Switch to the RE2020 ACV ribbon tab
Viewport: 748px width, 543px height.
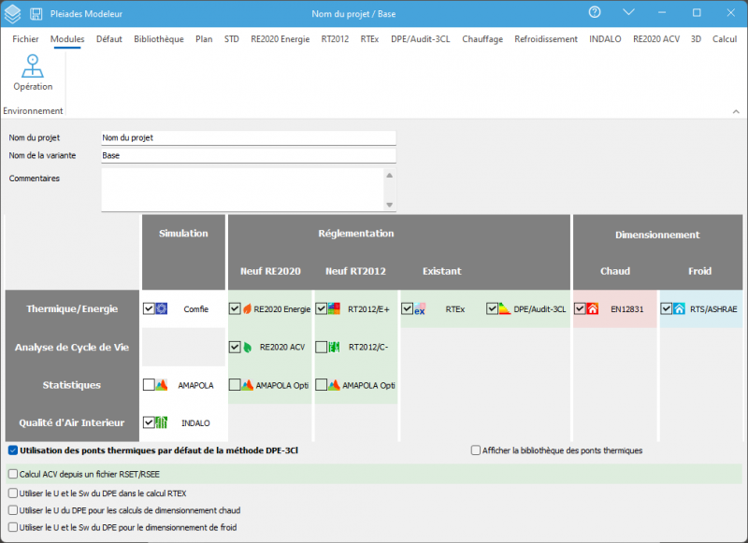(x=656, y=39)
